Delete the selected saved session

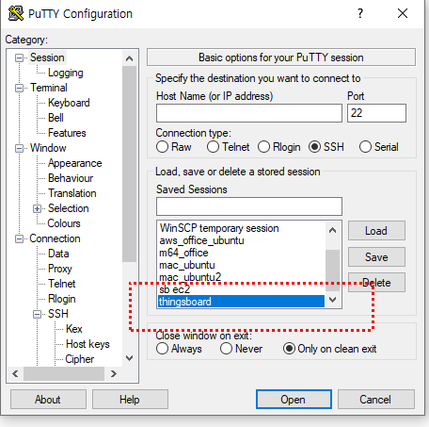376,283
